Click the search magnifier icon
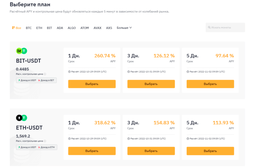 pyautogui.click(x=209, y=27)
